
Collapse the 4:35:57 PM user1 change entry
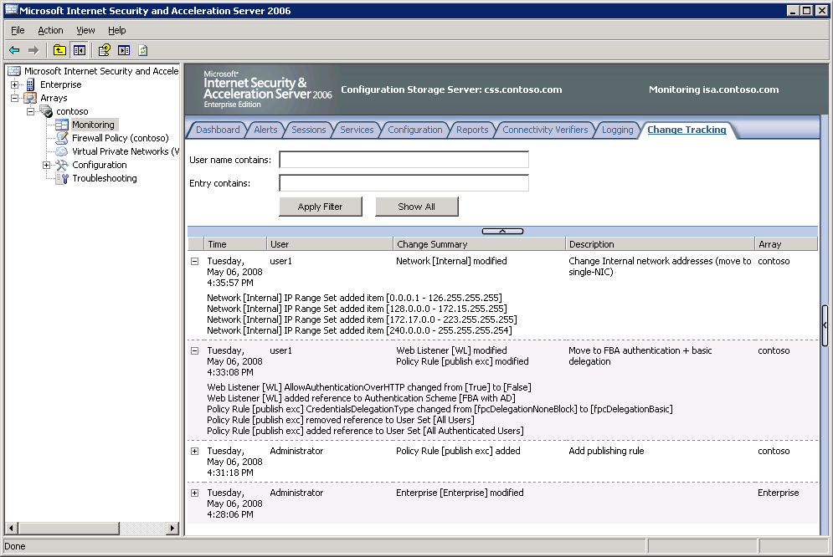tap(195, 261)
